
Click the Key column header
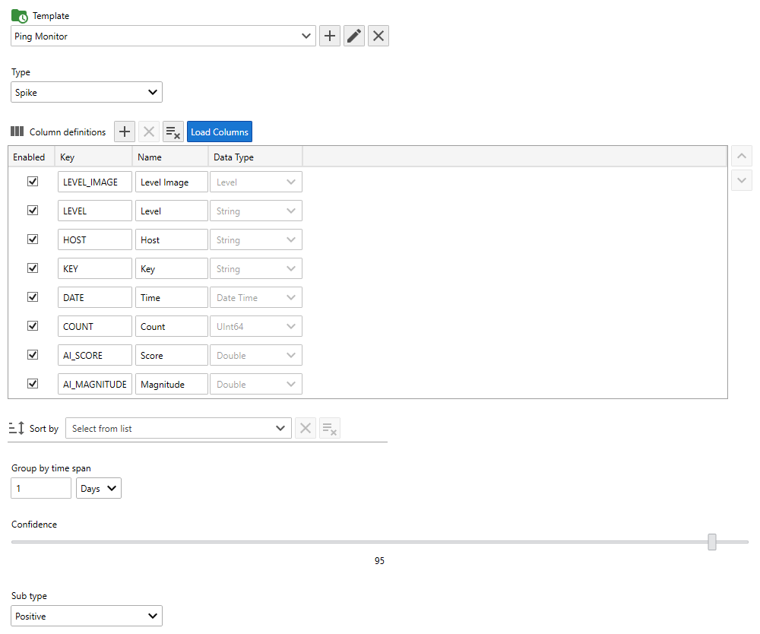coord(93,157)
